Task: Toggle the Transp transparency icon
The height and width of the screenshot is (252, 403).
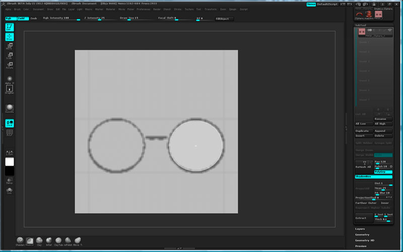Action: [10, 180]
